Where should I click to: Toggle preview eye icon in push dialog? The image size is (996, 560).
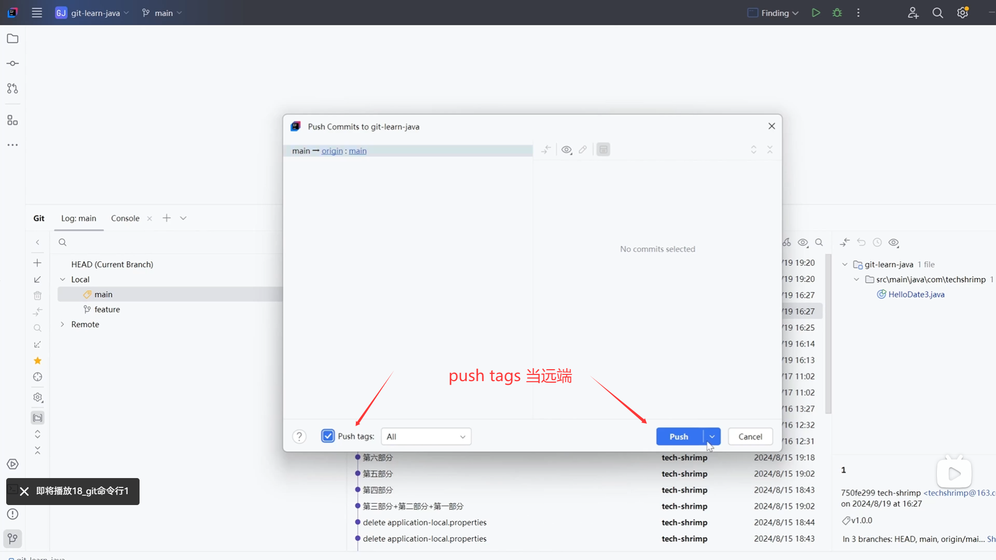[566, 150]
